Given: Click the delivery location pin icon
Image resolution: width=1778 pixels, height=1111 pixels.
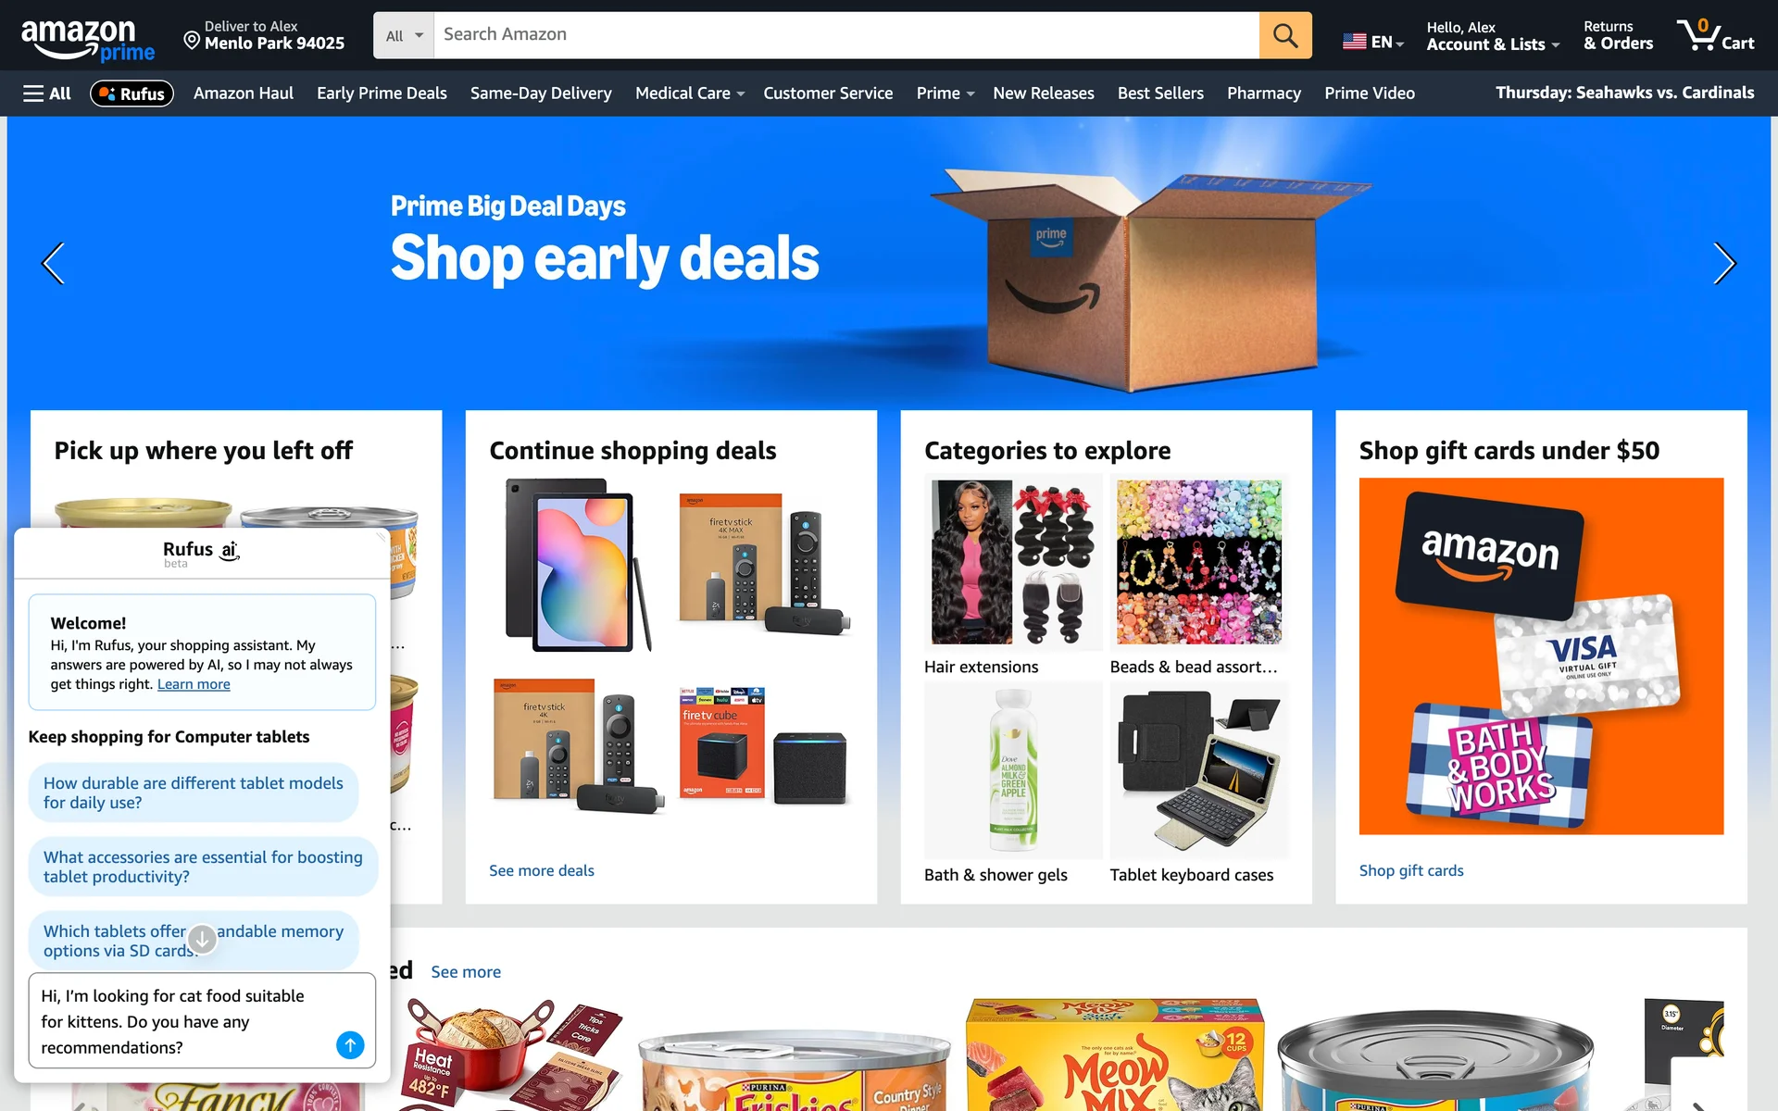Looking at the screenshot, I should click(192, 40).
